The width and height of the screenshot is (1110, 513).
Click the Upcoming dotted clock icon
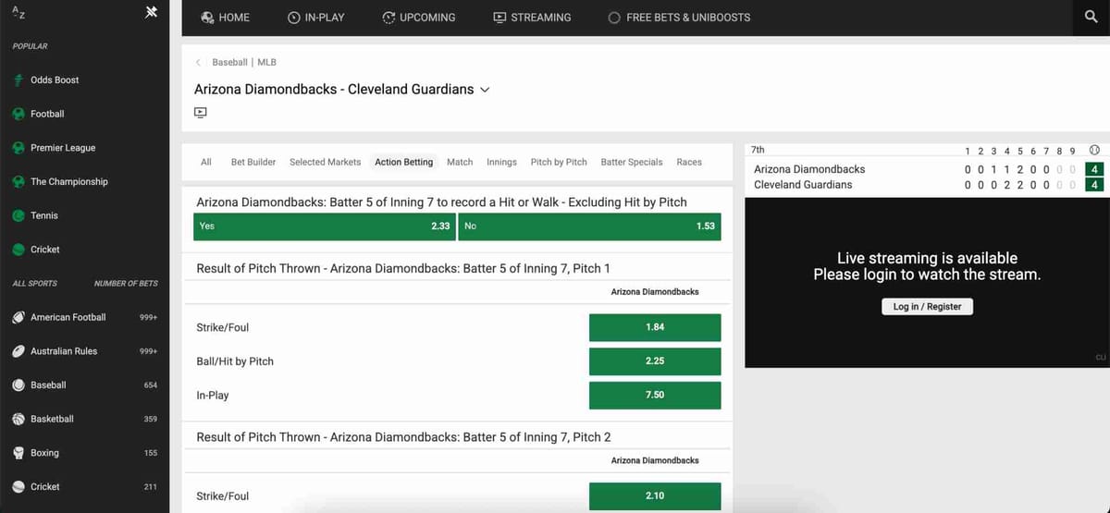click(388, 18)
